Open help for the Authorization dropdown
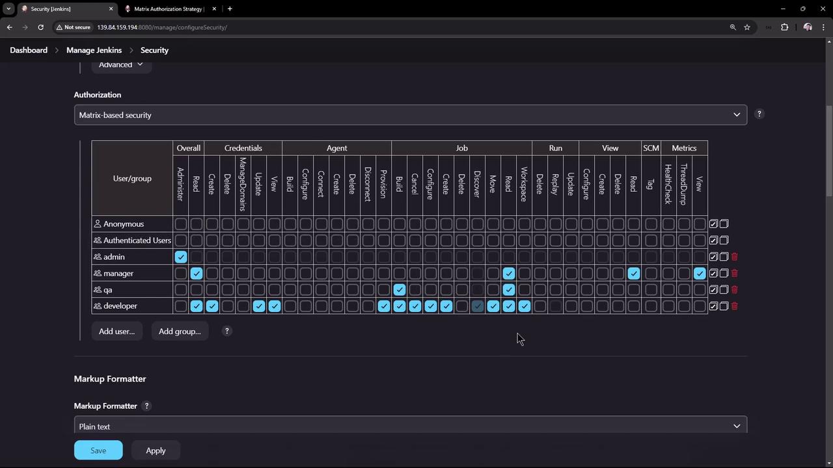 point(759,114)
